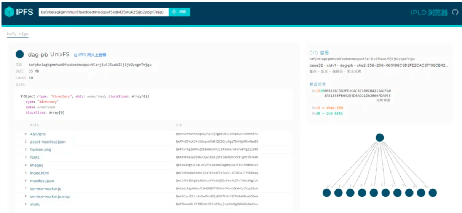Click the 0x1220 multihash hex value
Screen dimensions: 462x213
pyautogui.click(x=351, y=93)
